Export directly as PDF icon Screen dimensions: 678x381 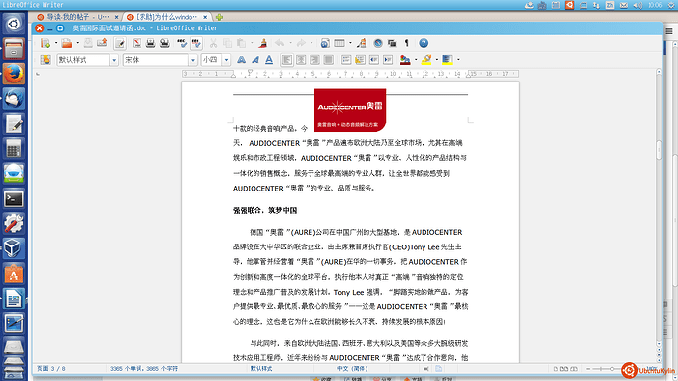click(137, 43)
